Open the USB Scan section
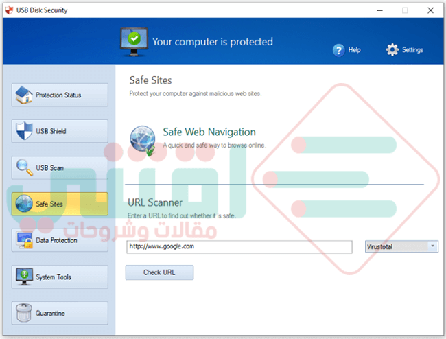The width and height of the screenshot is (446, 339). (60, 167)
